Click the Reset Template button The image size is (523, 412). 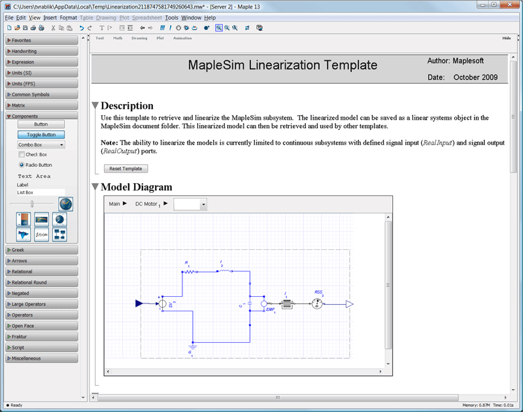(x=126, y=169)
